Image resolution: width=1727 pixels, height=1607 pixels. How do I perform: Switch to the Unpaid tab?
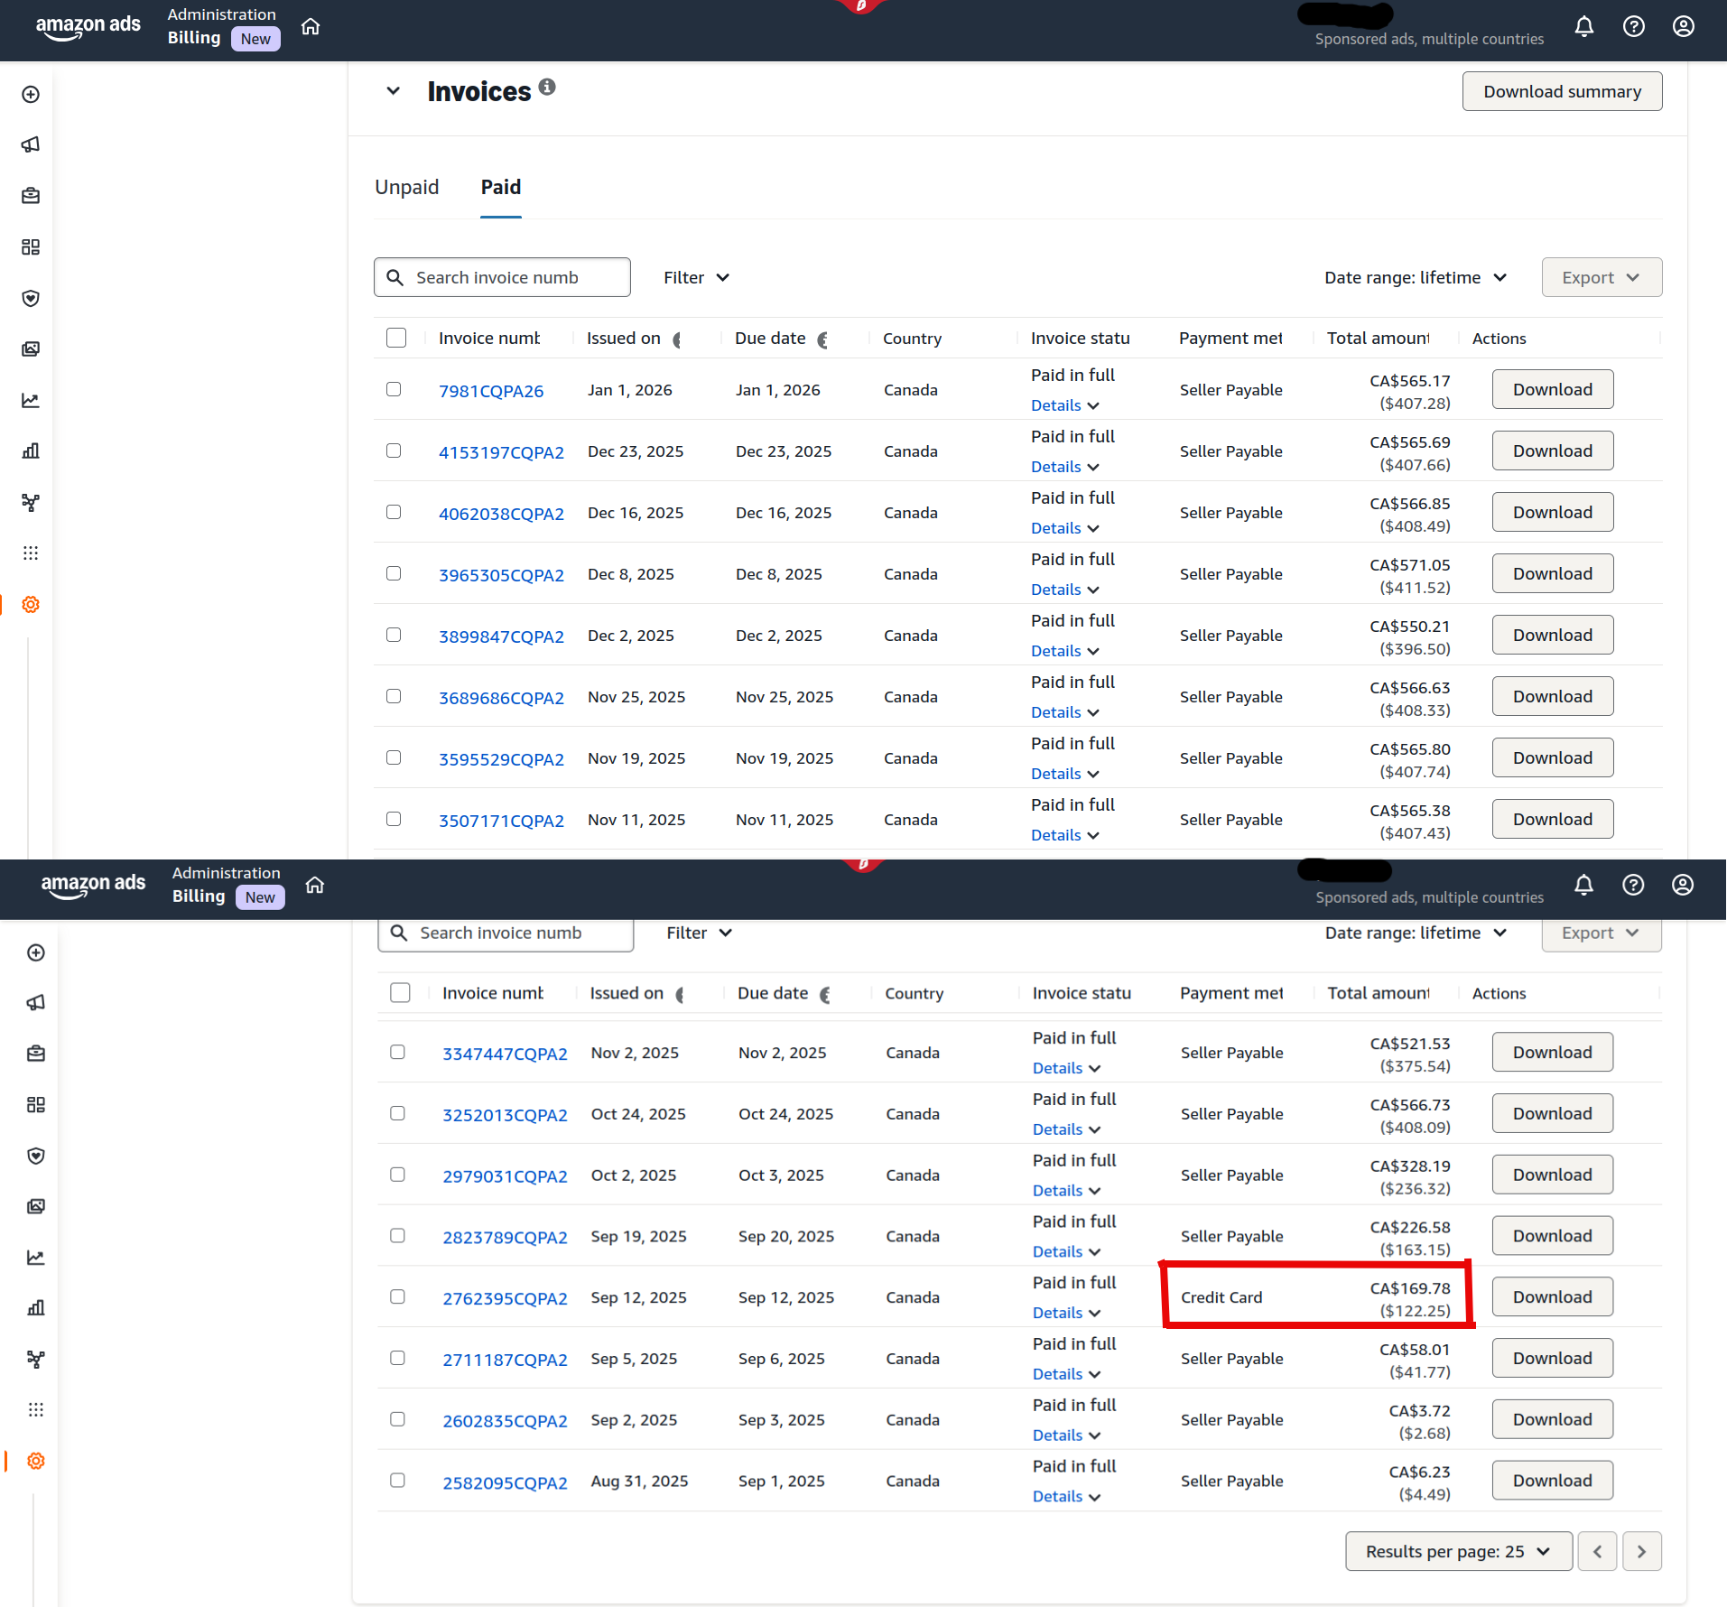[x=406, y=187]
